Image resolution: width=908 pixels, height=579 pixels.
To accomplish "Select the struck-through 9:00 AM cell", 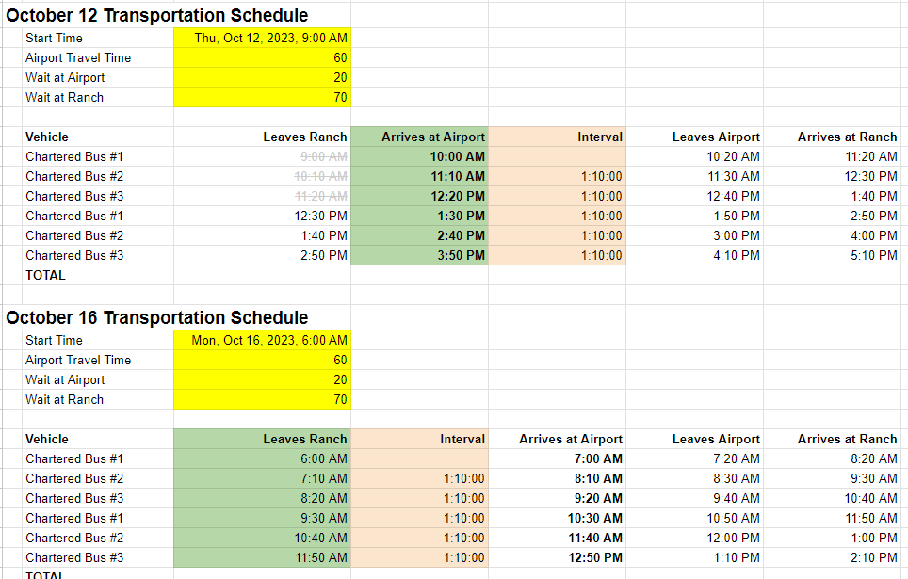I will (x=263, y=157).
